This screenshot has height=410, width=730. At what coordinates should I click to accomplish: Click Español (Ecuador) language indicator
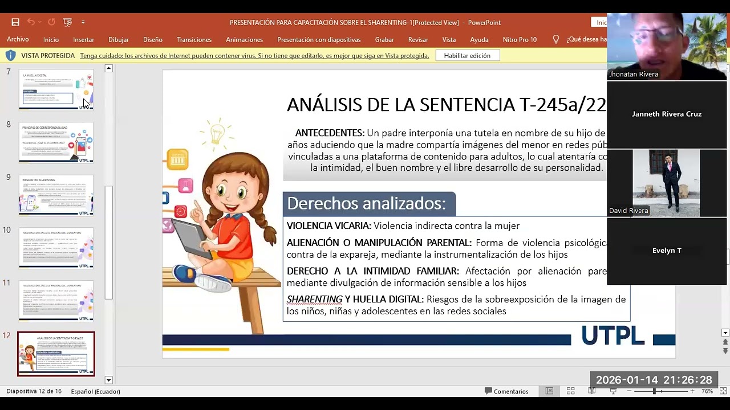(95, 391)
